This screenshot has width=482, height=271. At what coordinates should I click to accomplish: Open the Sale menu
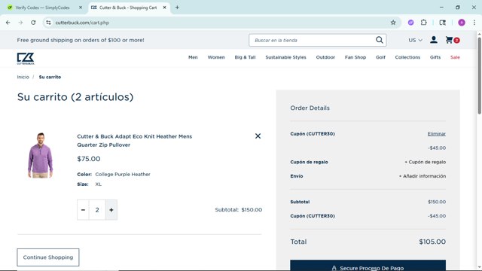pos(455,57)
